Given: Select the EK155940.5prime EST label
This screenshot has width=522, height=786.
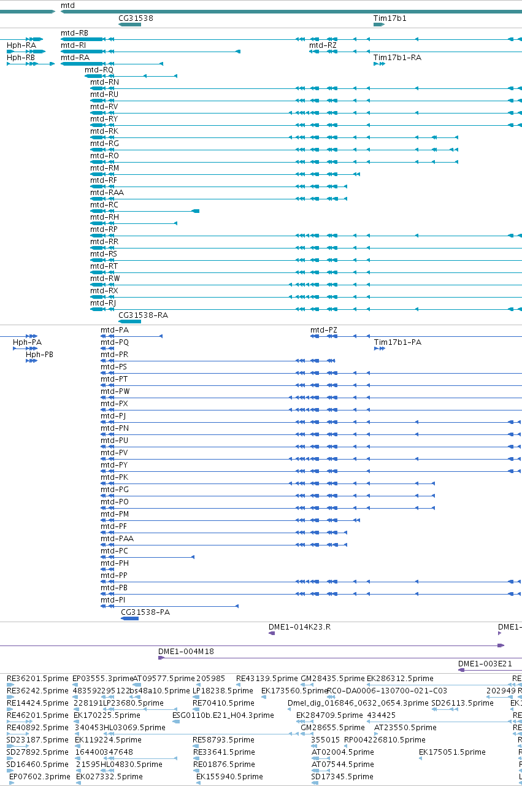Looking at the screenshot, I should [x=229, y=776].
